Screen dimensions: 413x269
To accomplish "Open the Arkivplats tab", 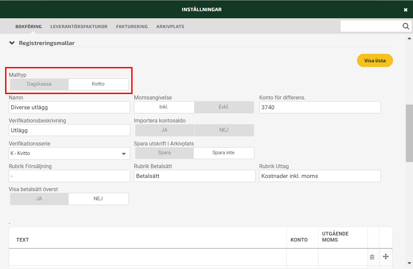I will tap(170, 26).
